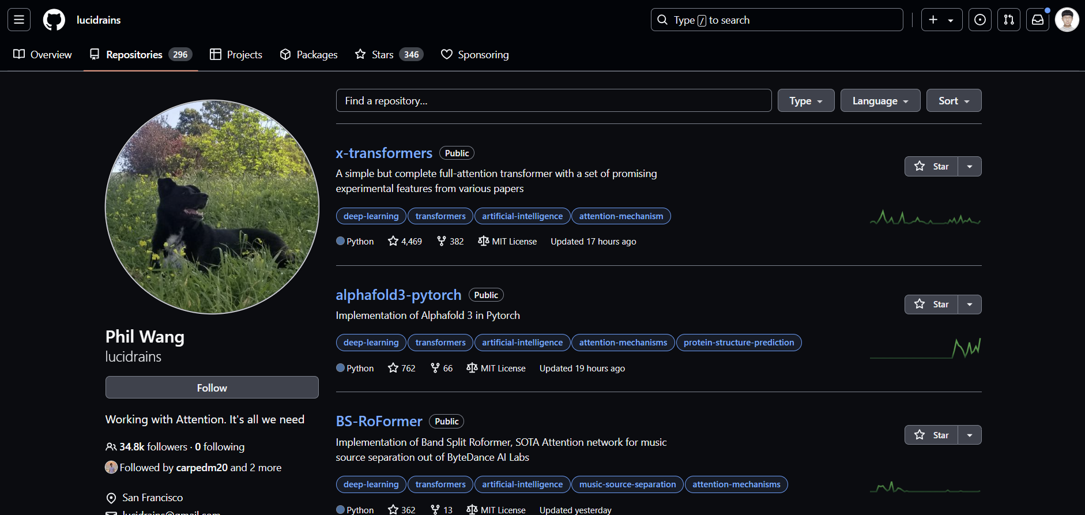The image size is (1085, 515).
Task: Open carpedm20 profile link
Action: [x=202, y=467]
